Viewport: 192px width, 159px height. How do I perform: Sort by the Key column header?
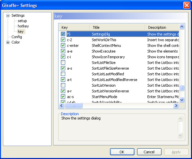(x=74, y=27)
